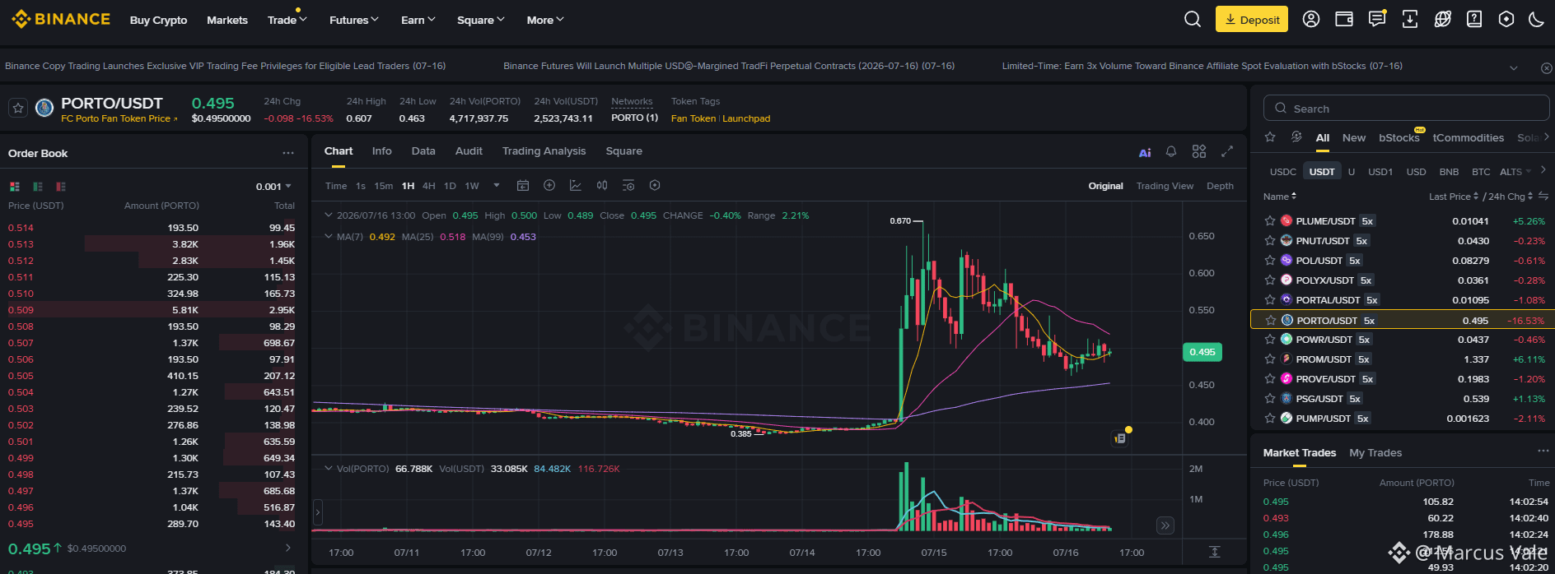1555x574 pixels.
Task: Open the More dropdown menu
Action: [545, 20]
